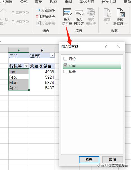Click the 产品 filter label cell
Viewport: 131px width, 170px height.
click(x=19, y=56)
